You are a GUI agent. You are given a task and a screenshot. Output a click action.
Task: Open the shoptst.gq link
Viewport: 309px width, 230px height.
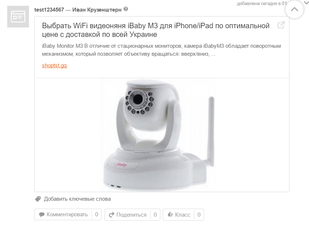point(54,65)
